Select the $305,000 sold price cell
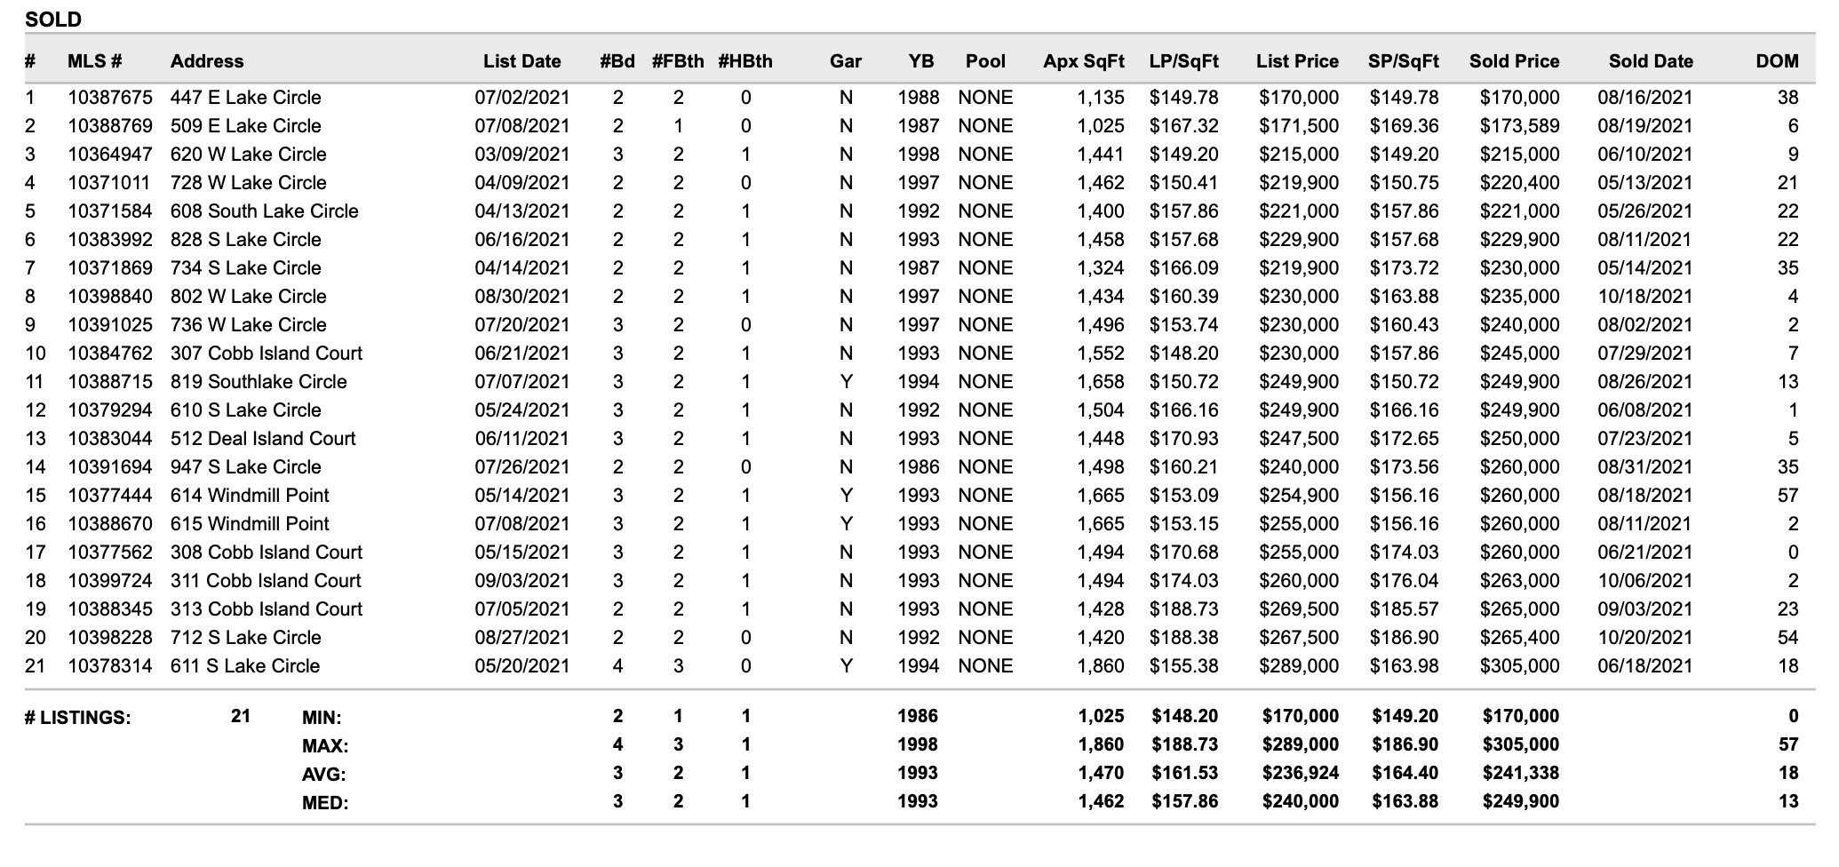 1519,666
